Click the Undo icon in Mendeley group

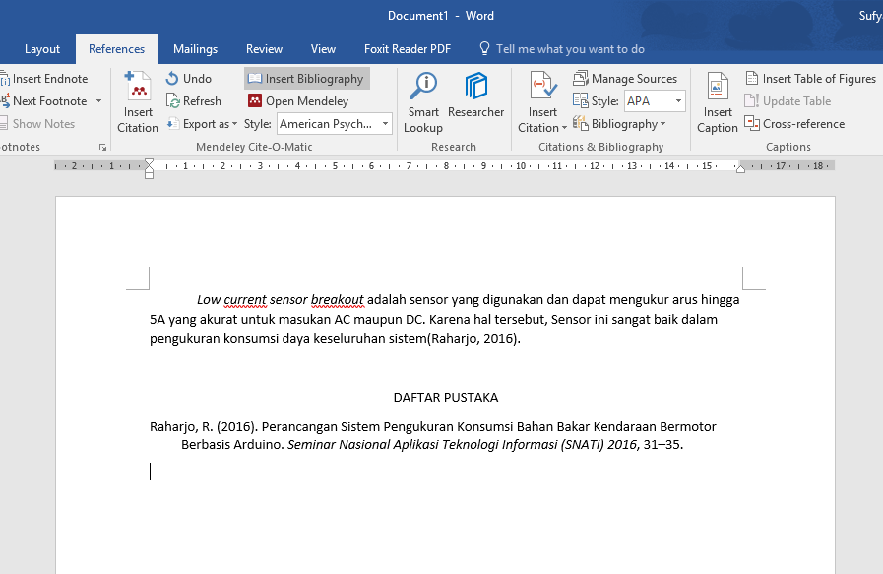172,79
